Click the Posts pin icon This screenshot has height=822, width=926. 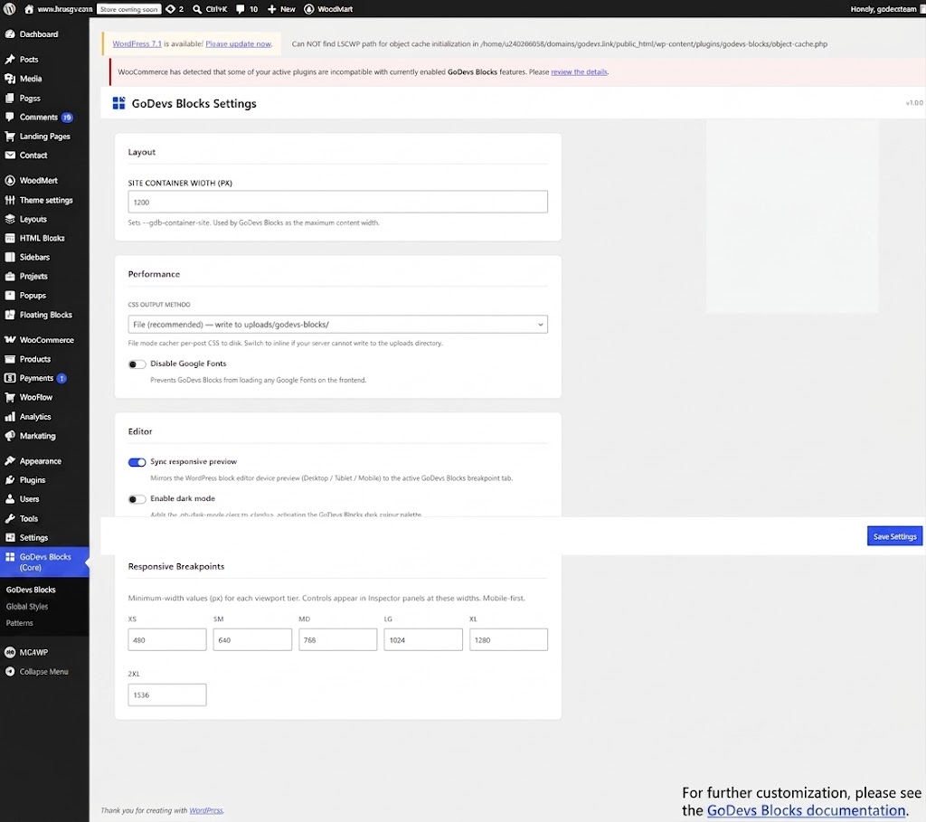click(9, 59)
